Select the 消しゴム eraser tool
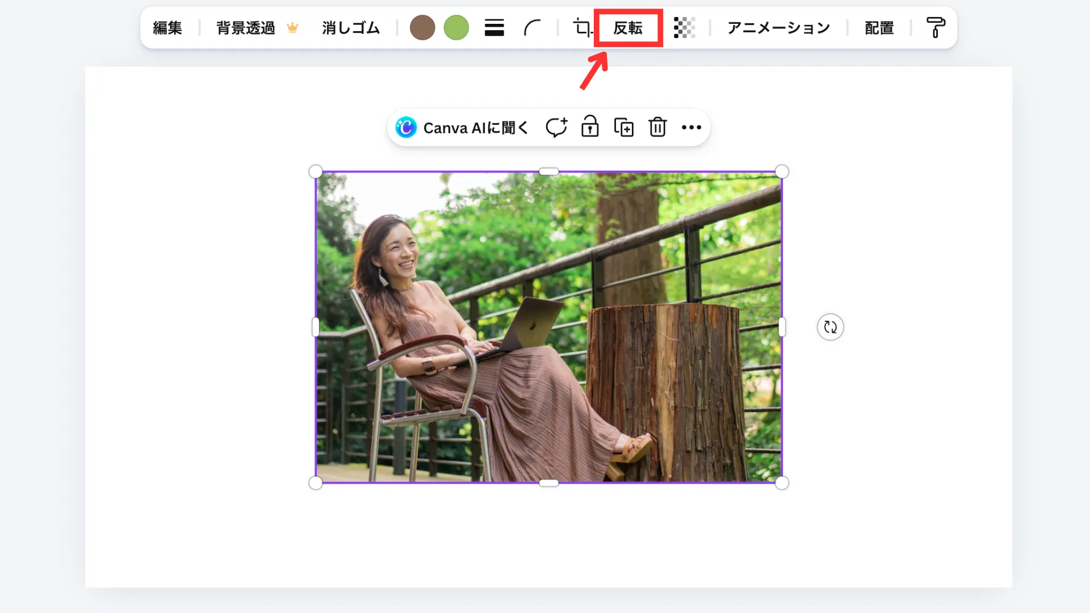 click(x=351, y=28)
